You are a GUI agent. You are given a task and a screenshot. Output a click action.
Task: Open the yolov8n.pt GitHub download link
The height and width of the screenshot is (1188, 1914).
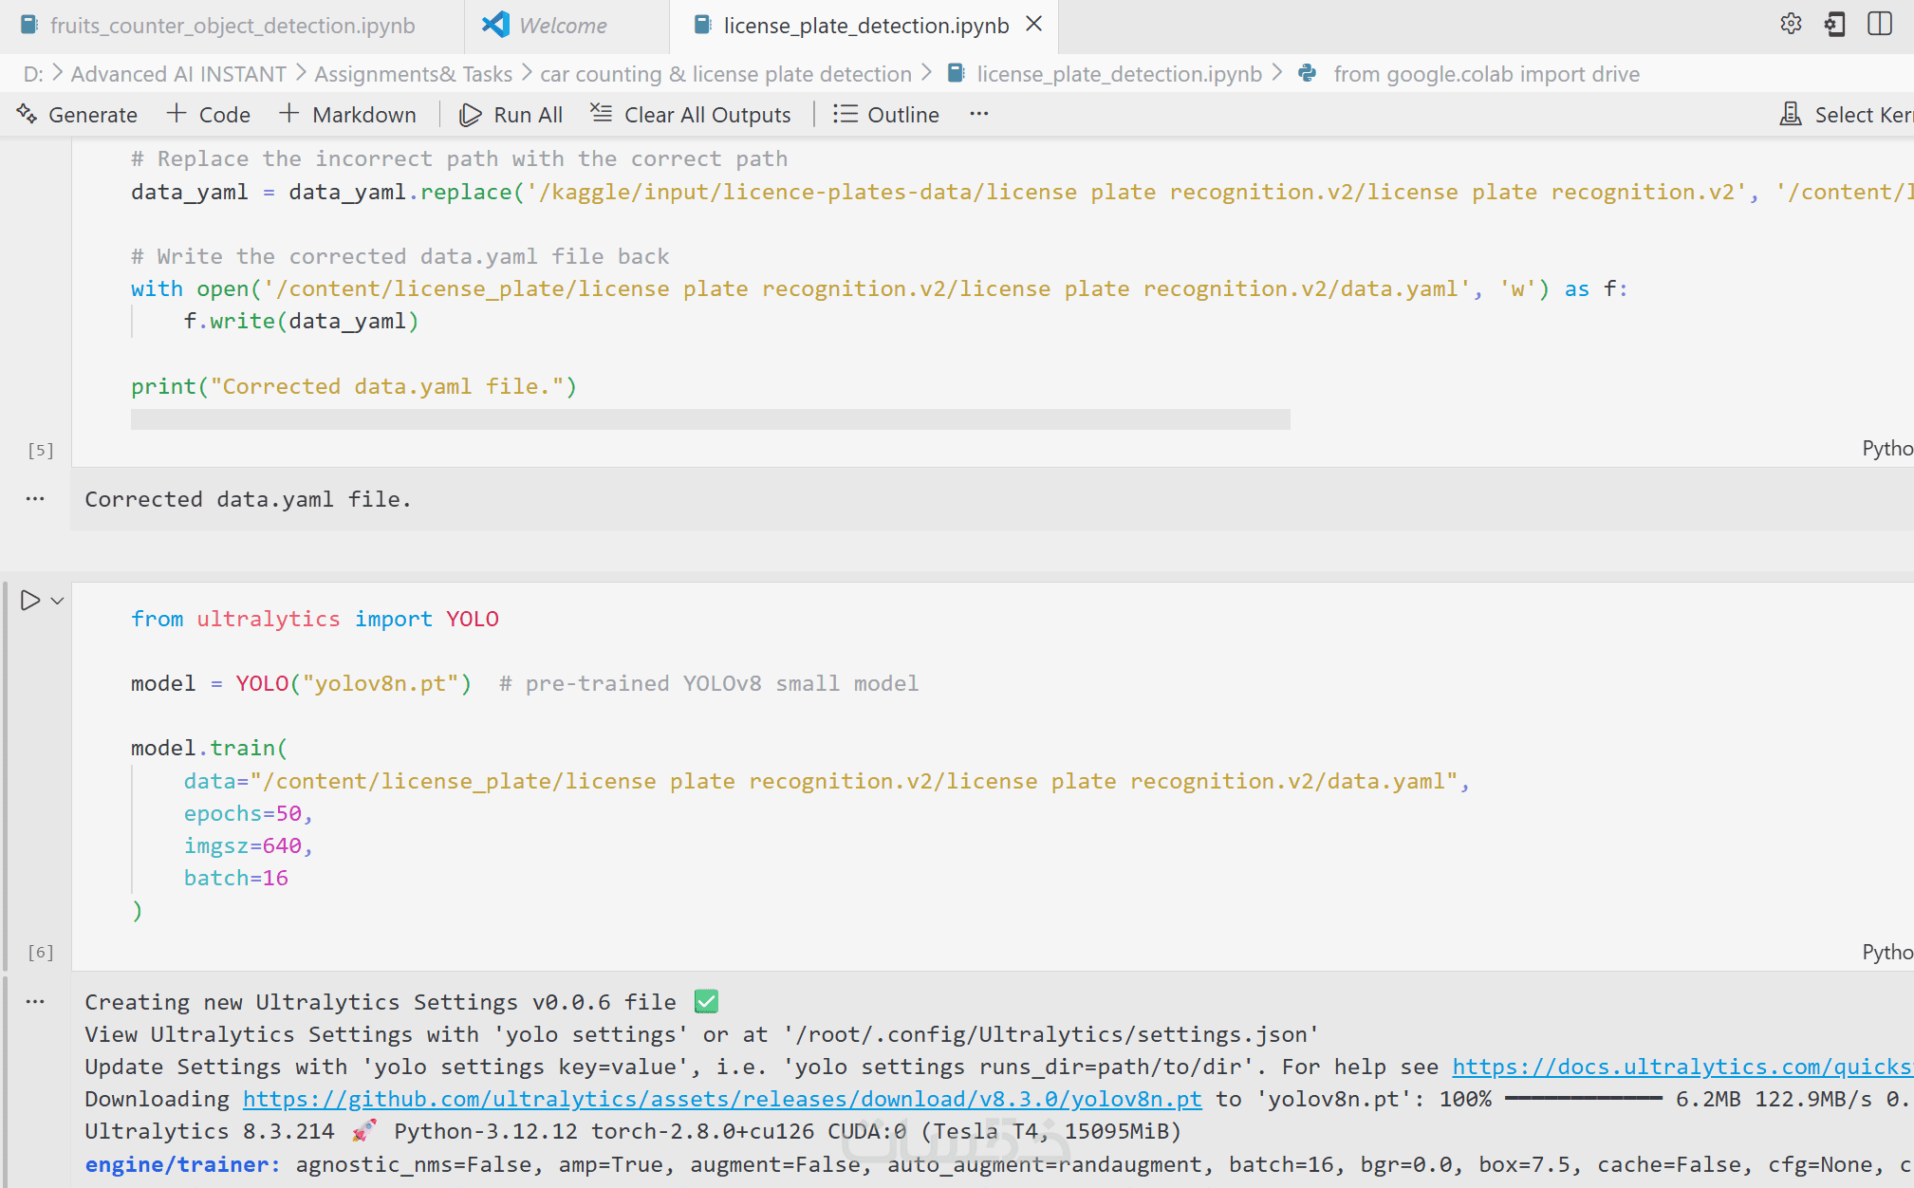[721, 1099]
